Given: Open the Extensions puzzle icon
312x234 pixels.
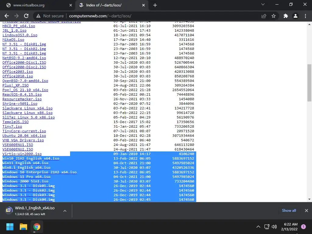Looking at the screenshot, I should (x=286, y=16).
